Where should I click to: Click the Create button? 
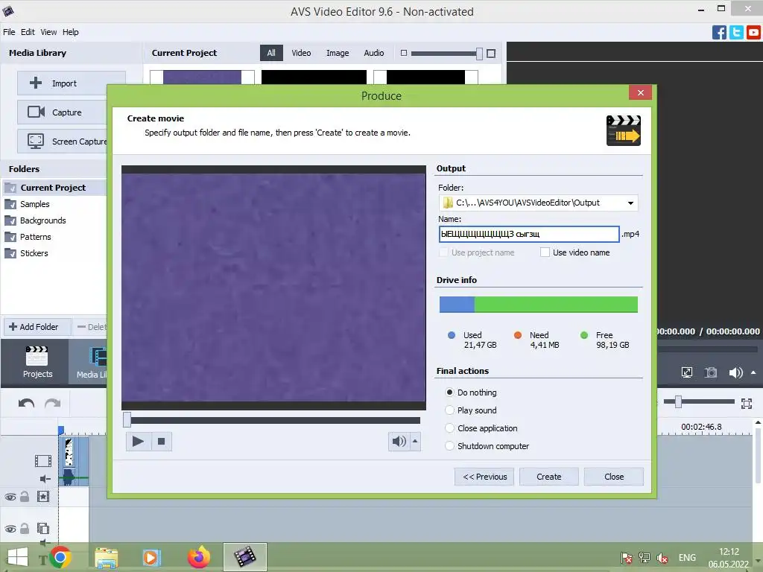click(x=549, y=477)
